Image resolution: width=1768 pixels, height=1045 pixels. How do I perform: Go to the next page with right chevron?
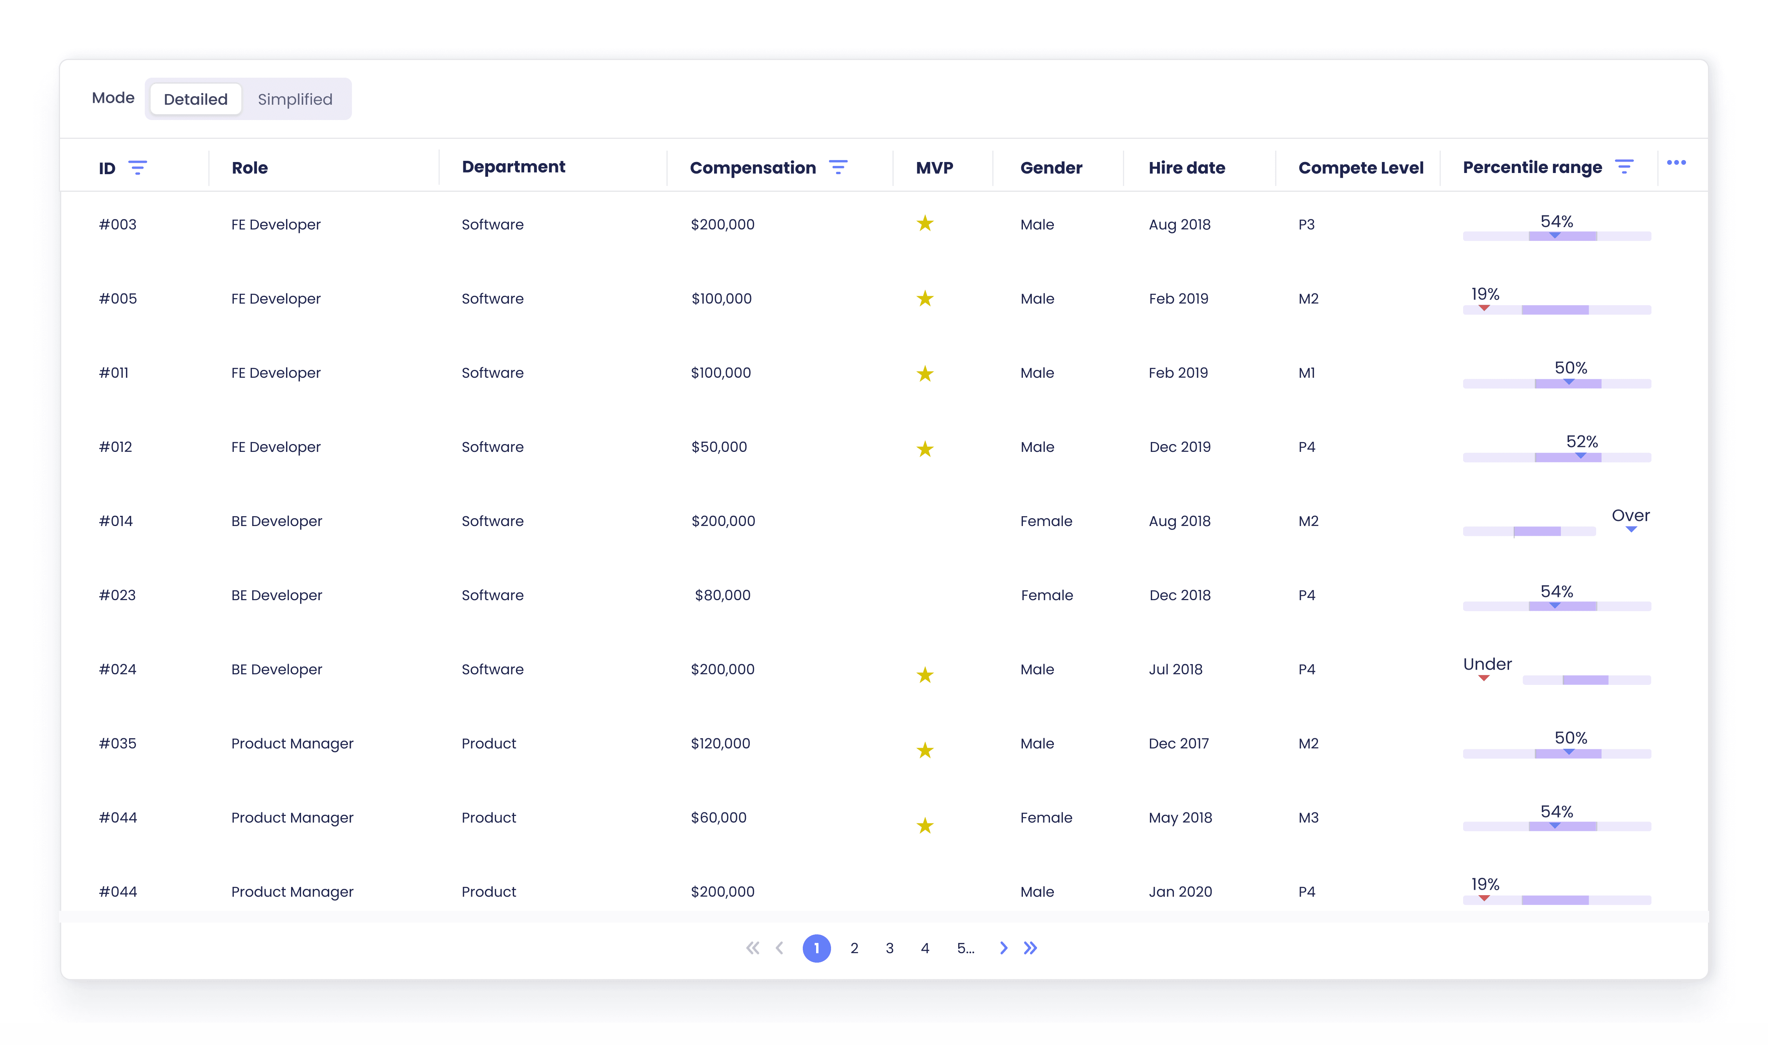(1003, 948)
